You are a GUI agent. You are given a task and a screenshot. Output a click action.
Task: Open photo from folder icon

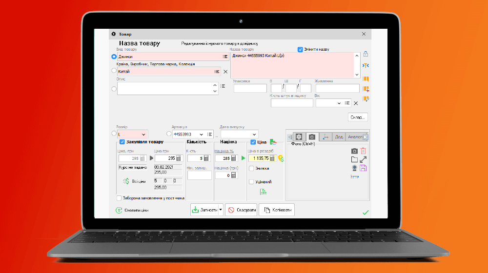coord(354,159)
